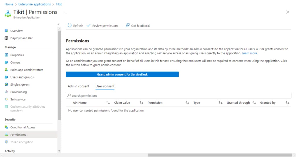Sort by Type column arrows
The width and height of the screenshot is (296, 157).
click(221, 103)
